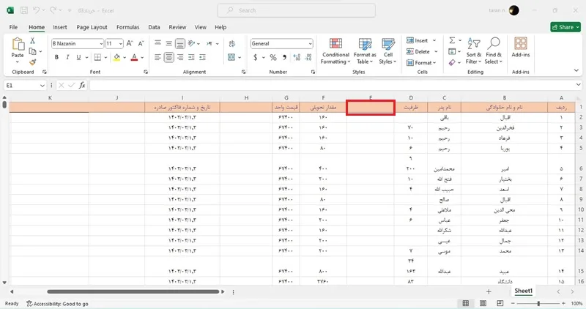Align text right
Viewport: 586px width, 309px height.
(x=180, y=57)
